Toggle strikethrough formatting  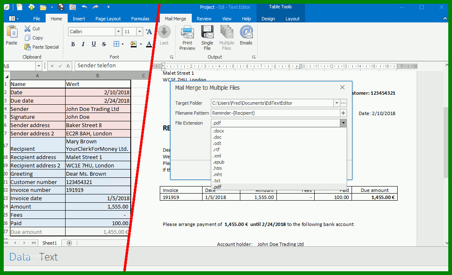pos(104,44)
